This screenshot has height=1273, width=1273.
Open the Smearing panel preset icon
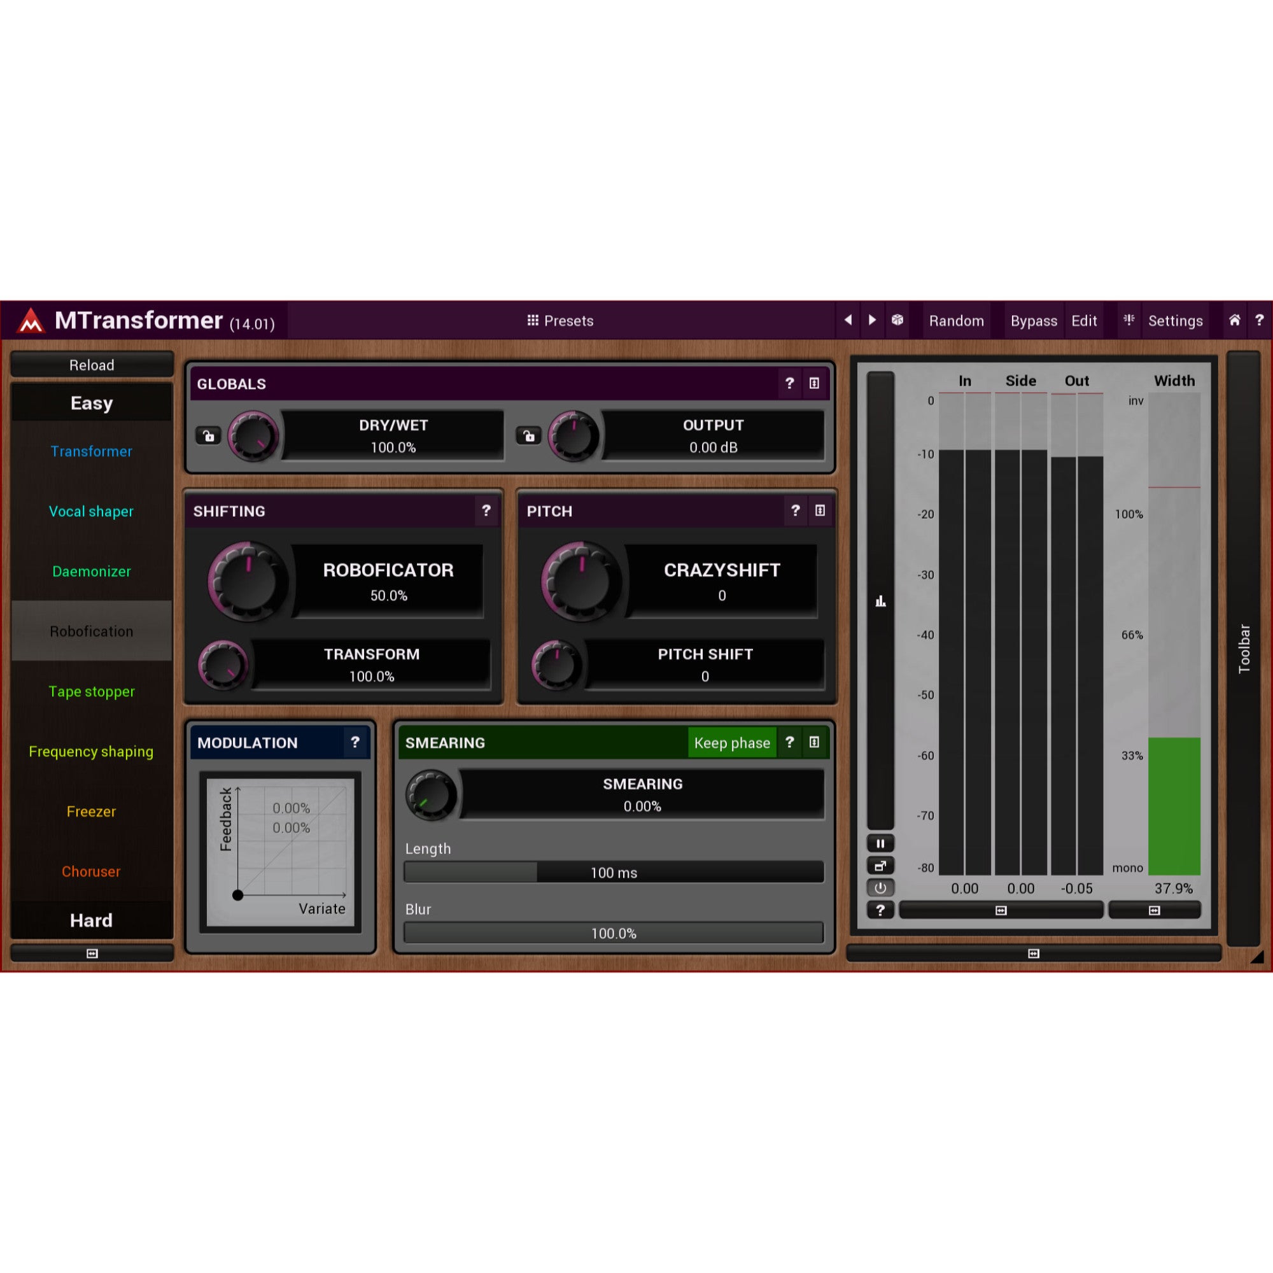(x=815, y=743)
